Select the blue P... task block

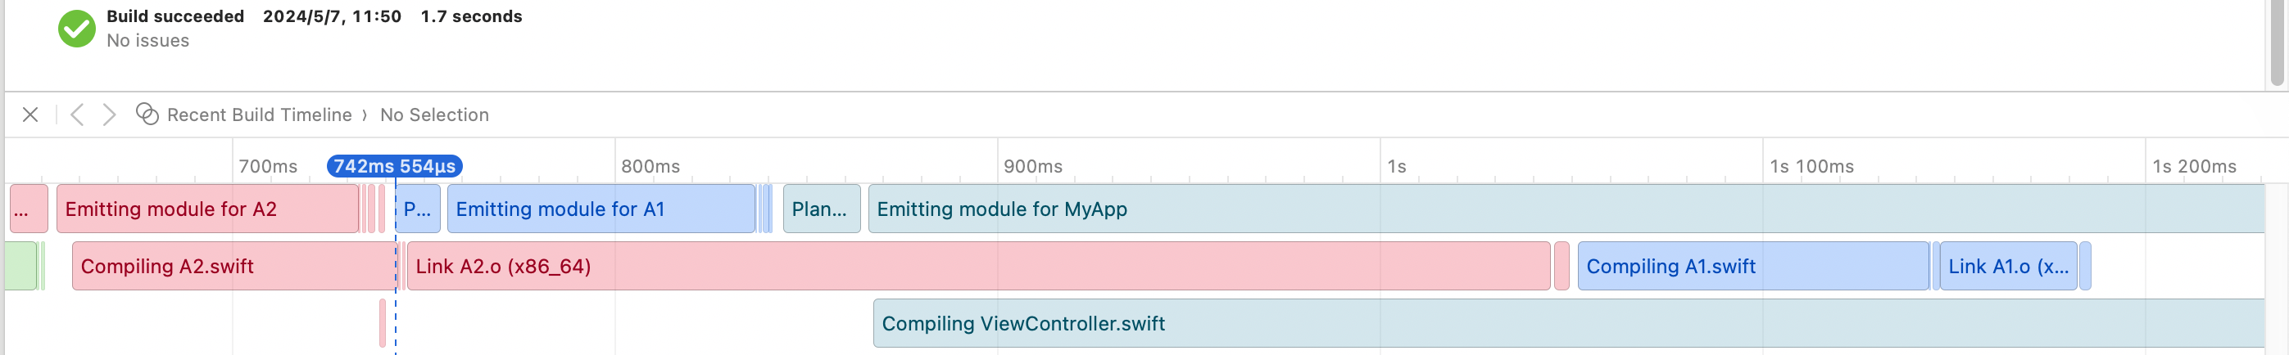click(x=418, y=209)
